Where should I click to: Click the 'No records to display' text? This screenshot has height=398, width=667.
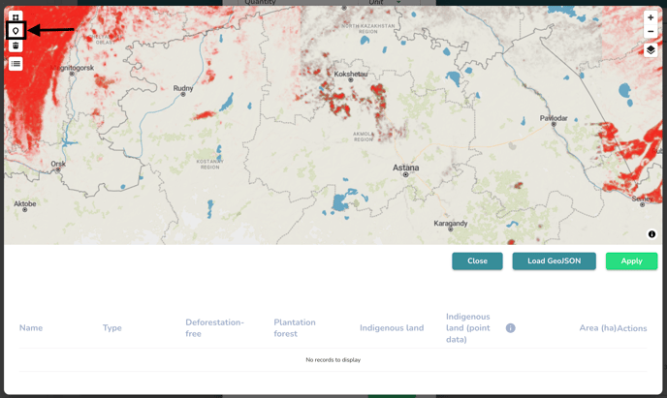[333, 360]
